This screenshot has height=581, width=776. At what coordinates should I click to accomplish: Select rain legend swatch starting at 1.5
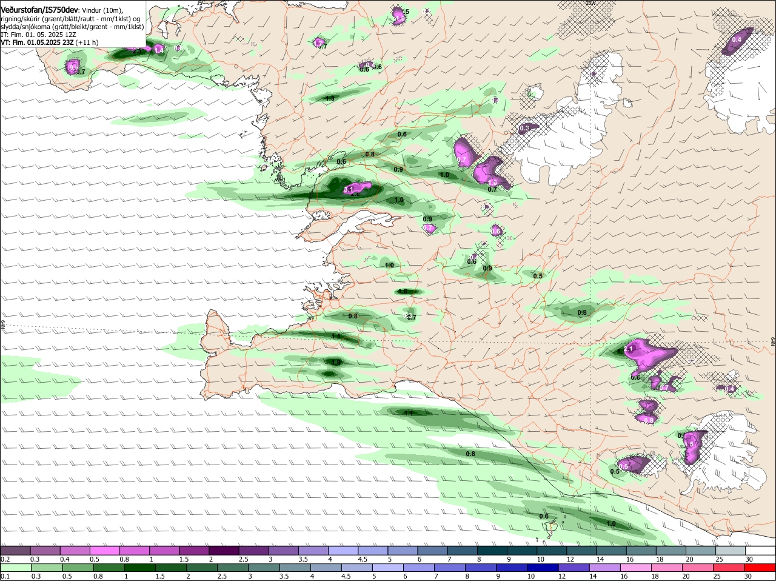(171, 568)
